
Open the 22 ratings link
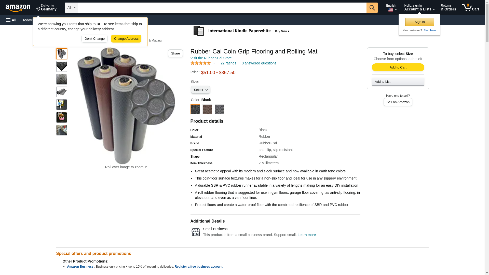(x=228, y=63)
